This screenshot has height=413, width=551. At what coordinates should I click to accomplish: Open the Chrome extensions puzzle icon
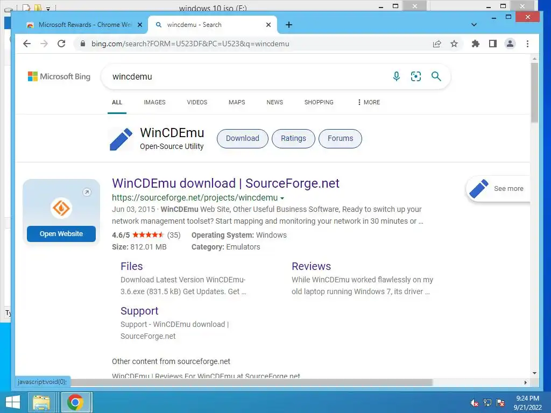476,44
